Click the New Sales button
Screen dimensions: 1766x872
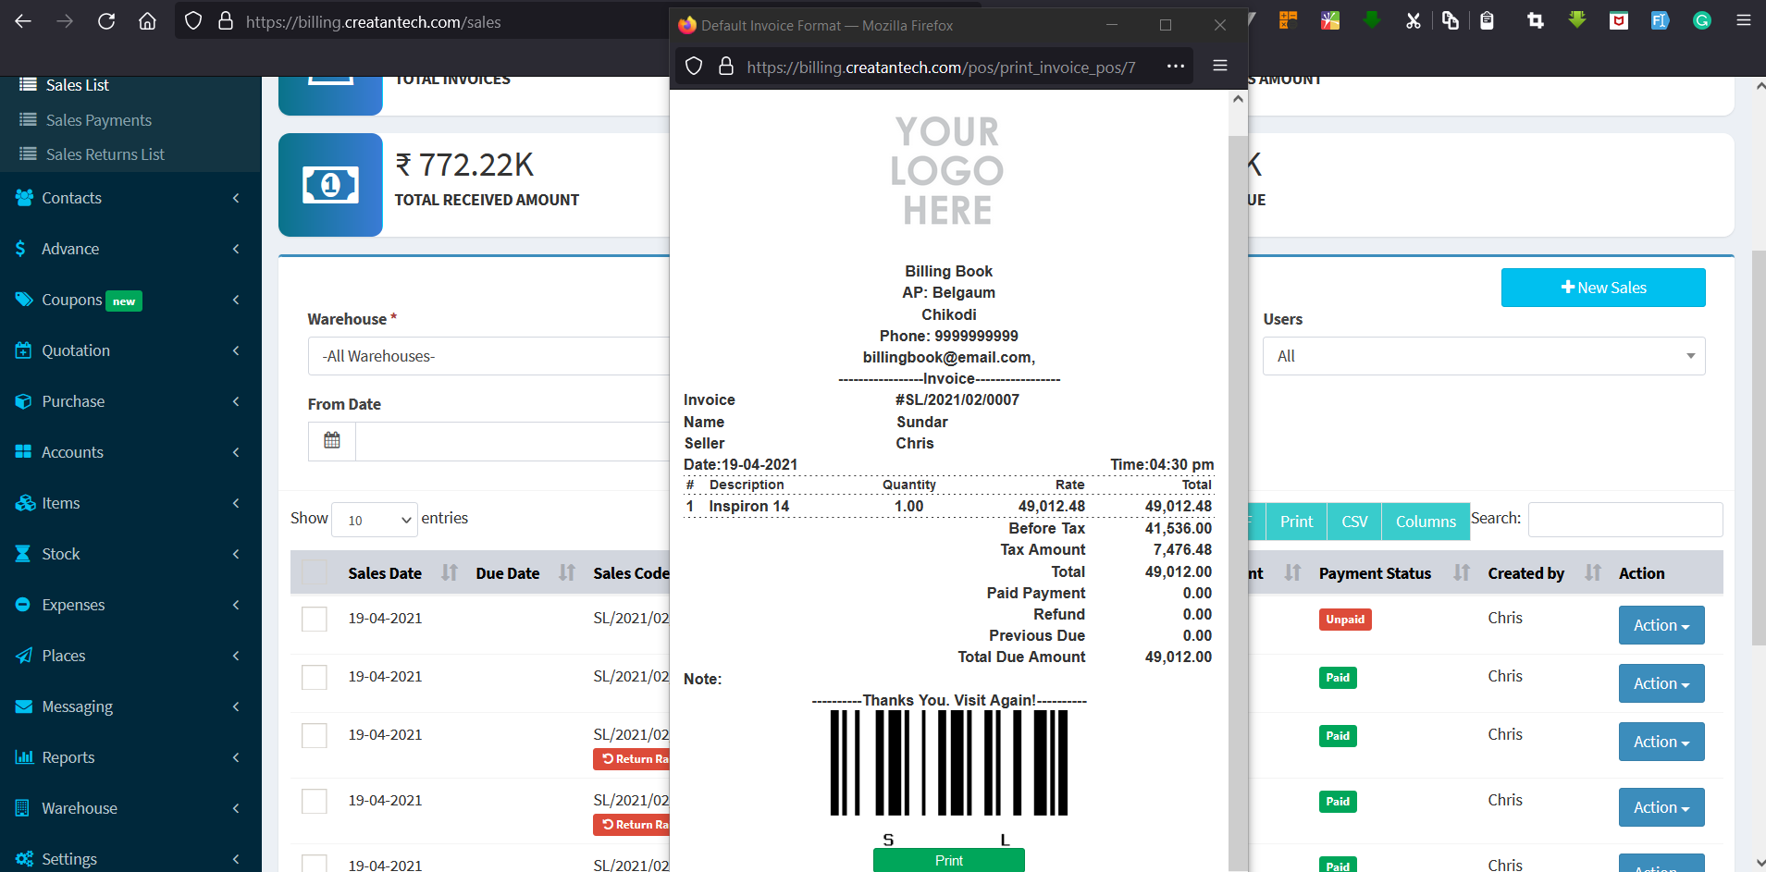[x=1603, y=288]
